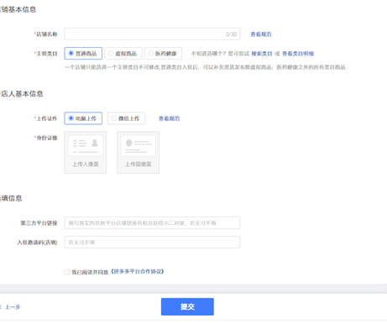Click the 搜索类目 link
This screenshot has width=387, height=323.
point(262,54)
